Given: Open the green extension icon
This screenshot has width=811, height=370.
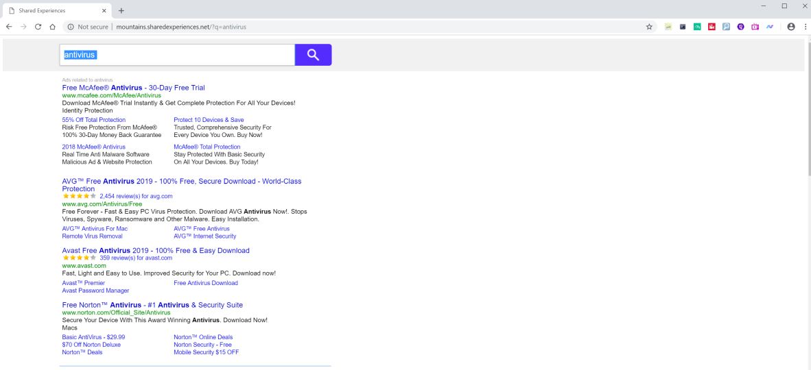Looking at the screenshot, I should (697, 27).
